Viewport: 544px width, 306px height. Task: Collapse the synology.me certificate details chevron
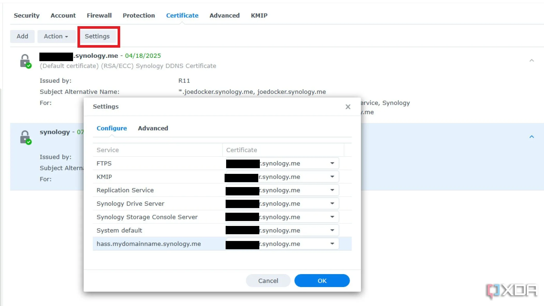532,60
